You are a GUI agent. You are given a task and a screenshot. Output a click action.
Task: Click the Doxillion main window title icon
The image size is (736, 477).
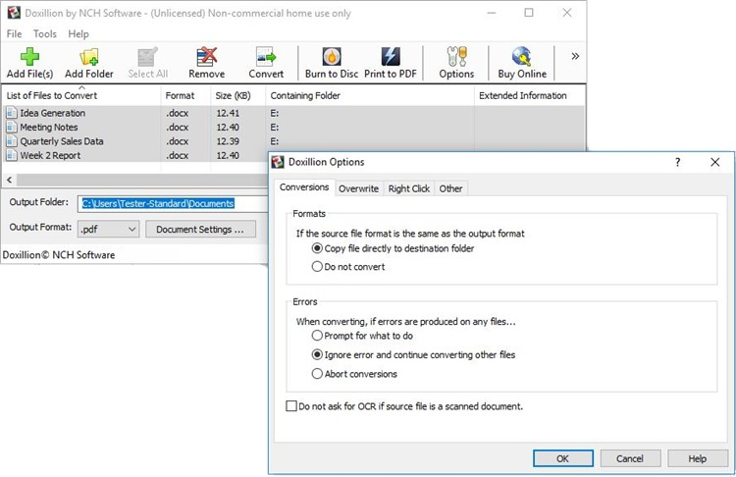tap(14, 13)
